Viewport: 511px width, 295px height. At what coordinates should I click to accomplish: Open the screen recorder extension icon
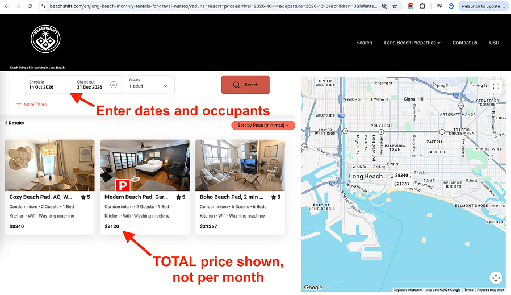pos(411,6)
